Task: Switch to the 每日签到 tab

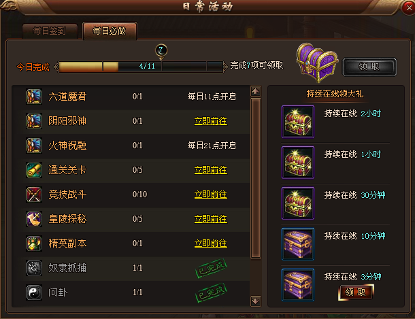Action: (x=50, y=31)
